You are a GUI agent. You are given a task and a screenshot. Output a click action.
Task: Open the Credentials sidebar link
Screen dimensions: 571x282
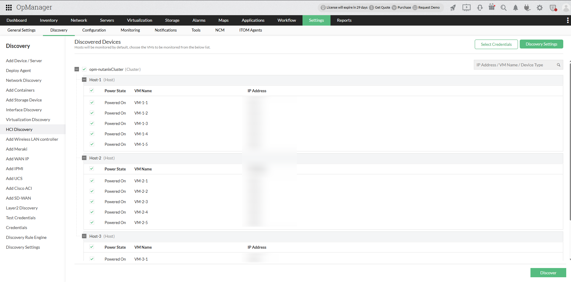(16, 228)
